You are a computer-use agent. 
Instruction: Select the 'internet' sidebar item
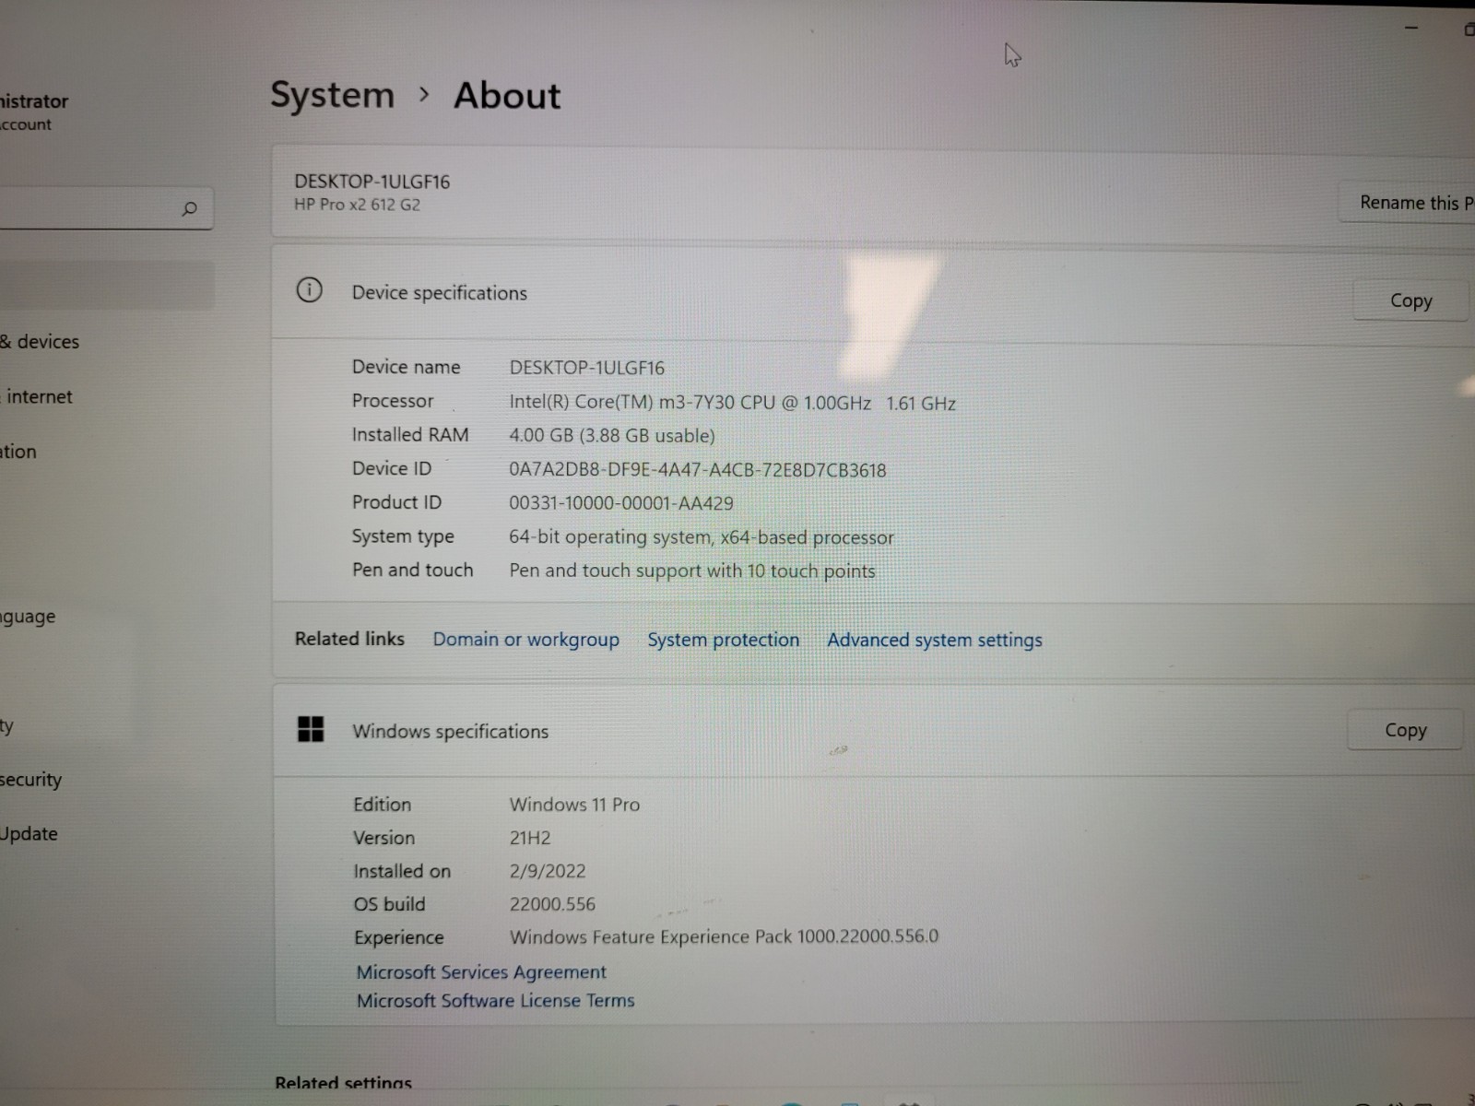(37, 397)
